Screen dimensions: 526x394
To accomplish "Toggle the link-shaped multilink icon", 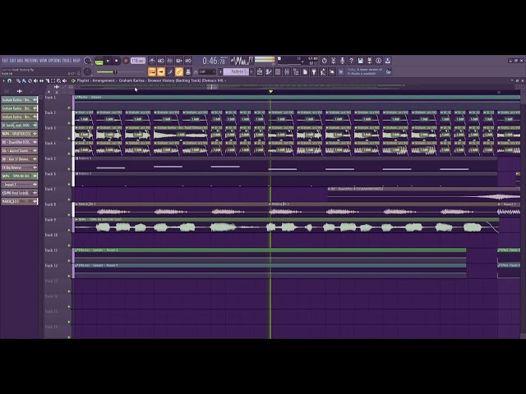I will 179,71.
